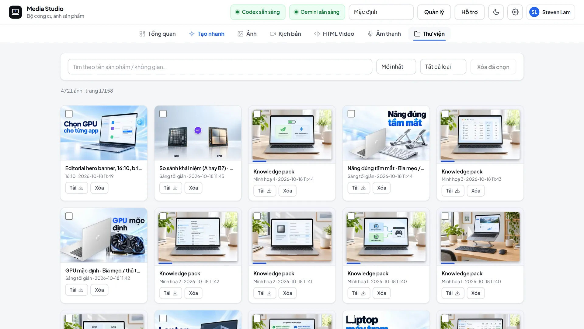
Task: Open the Mới nhất sort dropdown
Action: [396, 67]
